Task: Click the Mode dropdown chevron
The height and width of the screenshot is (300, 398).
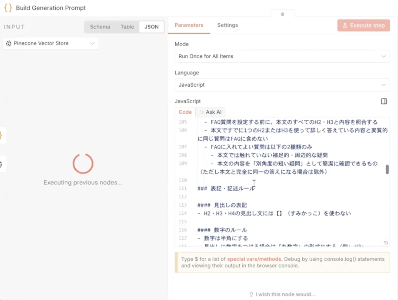Action: 383,56
